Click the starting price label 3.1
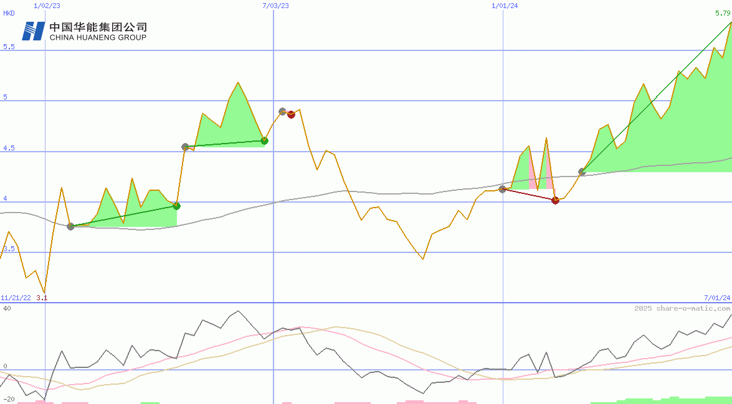 42,296
